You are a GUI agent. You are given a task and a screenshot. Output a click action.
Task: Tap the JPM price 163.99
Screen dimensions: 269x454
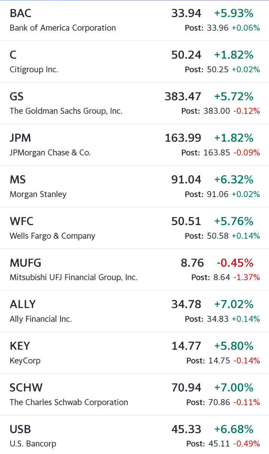tap(183, 138)
